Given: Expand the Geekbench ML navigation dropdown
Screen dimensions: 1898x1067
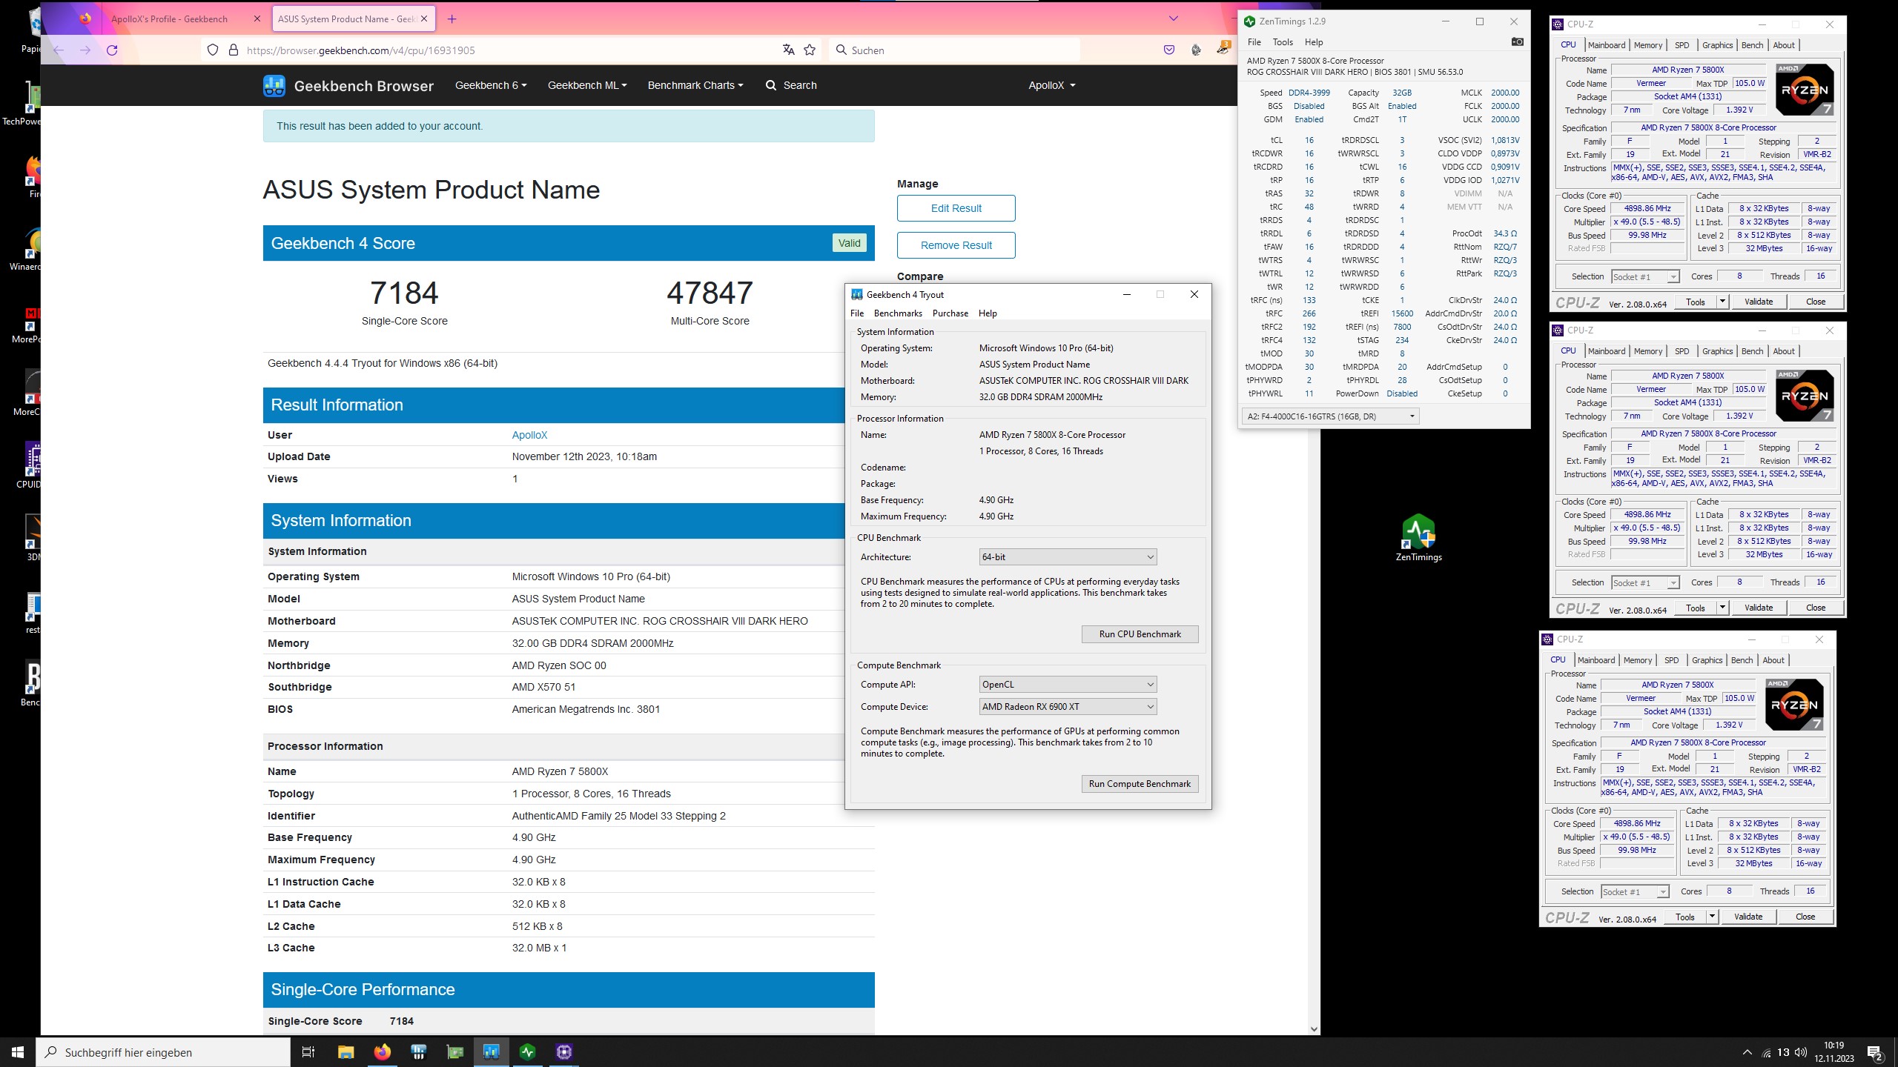Looking at the screenshot, I should point(587,85).
